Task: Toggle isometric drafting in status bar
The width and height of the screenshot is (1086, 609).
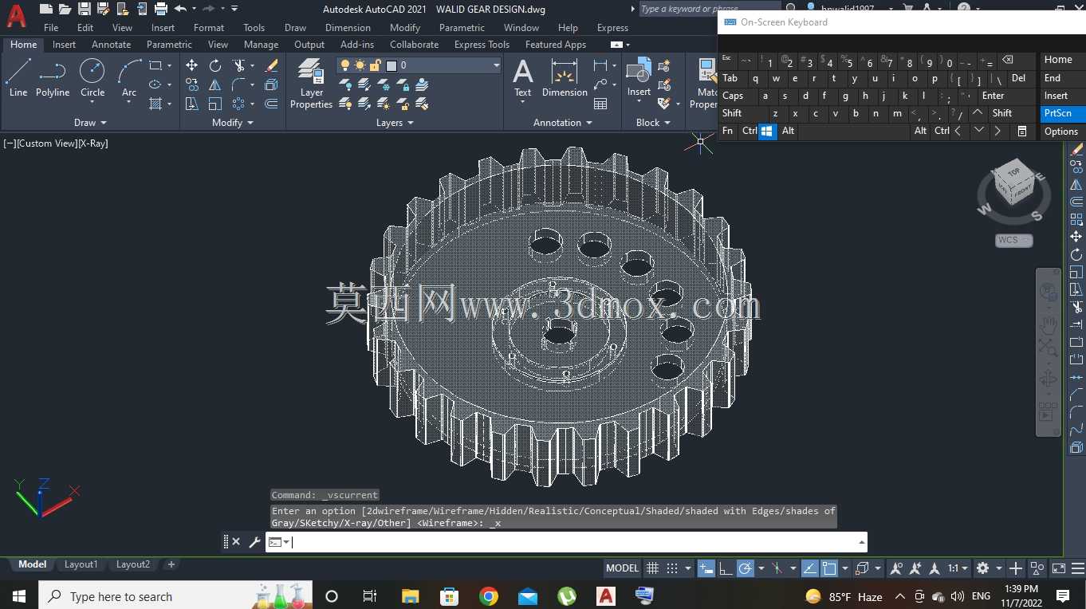Action: 777,568
